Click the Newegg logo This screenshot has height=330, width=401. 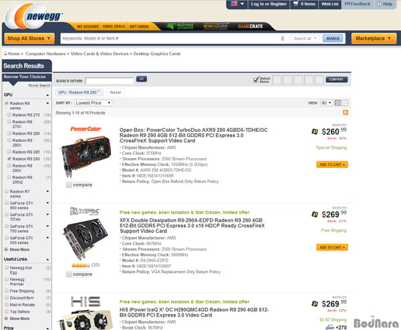click(x=33, y=17)
